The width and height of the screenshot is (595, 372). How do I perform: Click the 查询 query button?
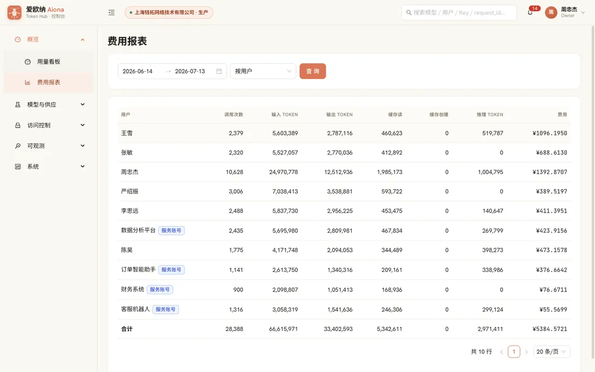coord(313,71)
